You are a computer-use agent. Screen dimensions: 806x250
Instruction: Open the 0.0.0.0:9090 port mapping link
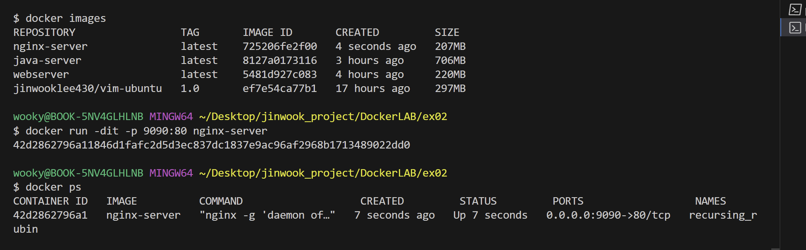tap(608, 215)
